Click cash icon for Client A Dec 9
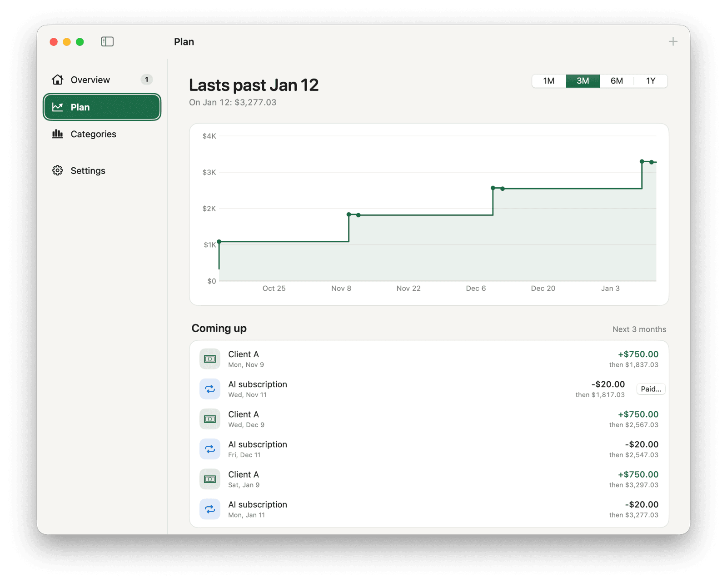Viewport: 727px width, 583px height. pyautogui.click(x=210, y=419)
